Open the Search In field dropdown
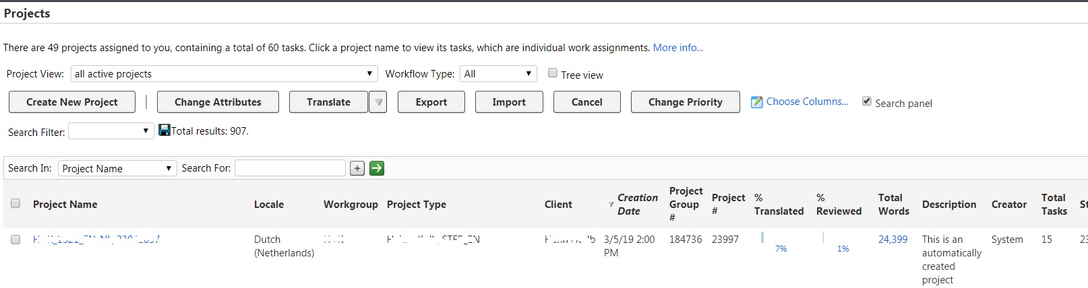The image size is (1088, 288). 117,168
